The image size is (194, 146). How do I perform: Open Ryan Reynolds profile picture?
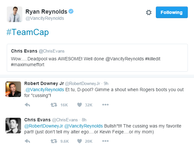(x=15, y=14)
